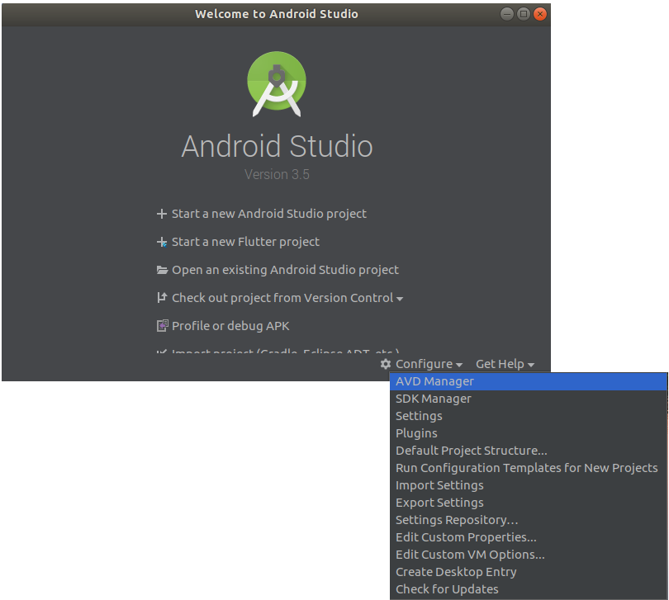Click the version control branch icon
The image size is (669, 600).
tap(162, 297)
